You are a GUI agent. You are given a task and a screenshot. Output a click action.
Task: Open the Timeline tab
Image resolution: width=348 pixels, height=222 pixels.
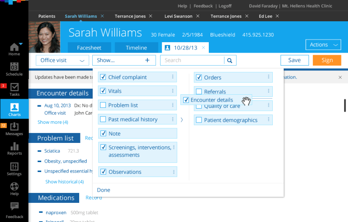(x=136, y=48)
